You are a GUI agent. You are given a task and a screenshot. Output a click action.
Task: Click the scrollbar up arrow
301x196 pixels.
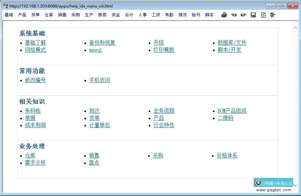(295, 28)
